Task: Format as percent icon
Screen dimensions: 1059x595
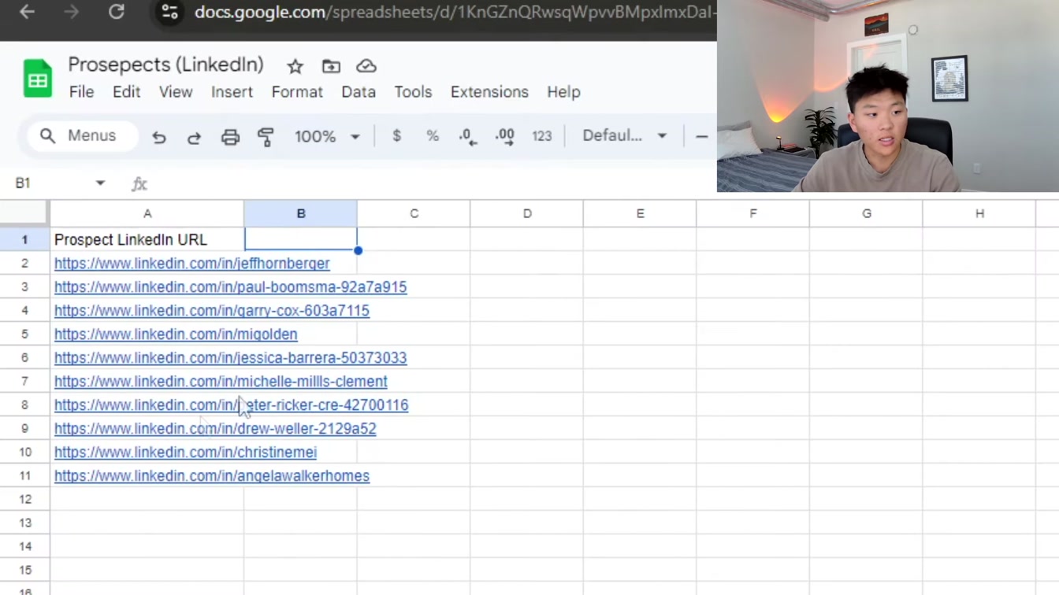Action: 433,136
